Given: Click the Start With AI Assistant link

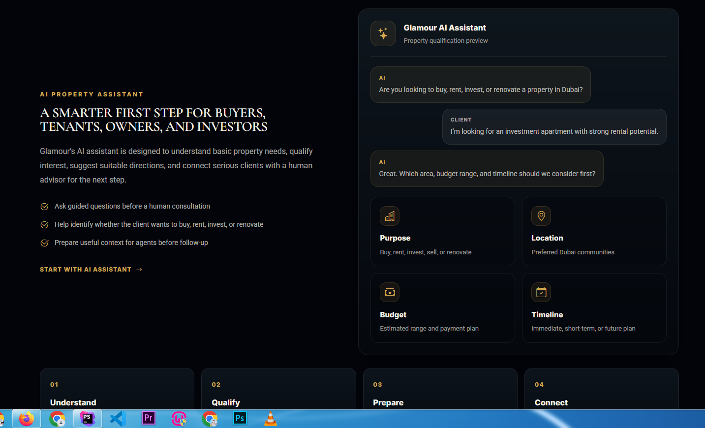Looking at the screenshot, I should pyautogui.click(x=91, y=270).
